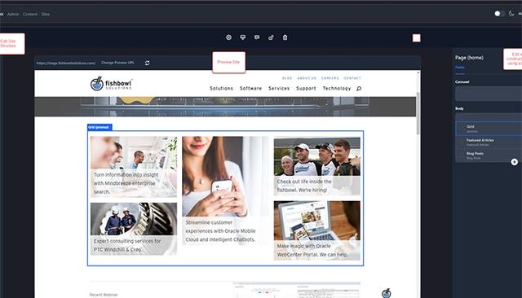This screenshot has width=522, height=298.
Task: Click the staging preview URL text
Action: (x=66, y=64)
